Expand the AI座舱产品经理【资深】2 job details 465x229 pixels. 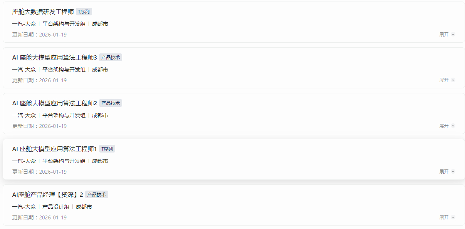pyautogui.click(x=444, y=217)
